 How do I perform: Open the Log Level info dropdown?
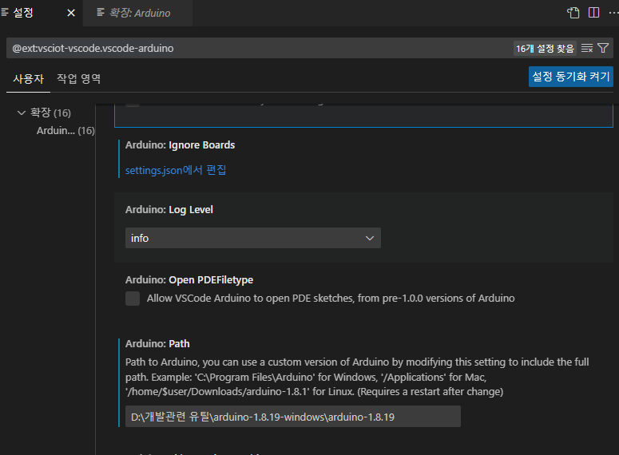point(253,238)
